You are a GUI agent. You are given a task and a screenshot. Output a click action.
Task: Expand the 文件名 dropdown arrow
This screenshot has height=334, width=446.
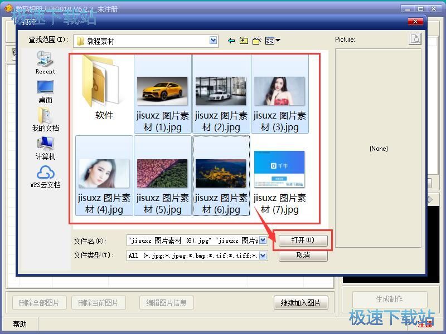tap(263, 240)
